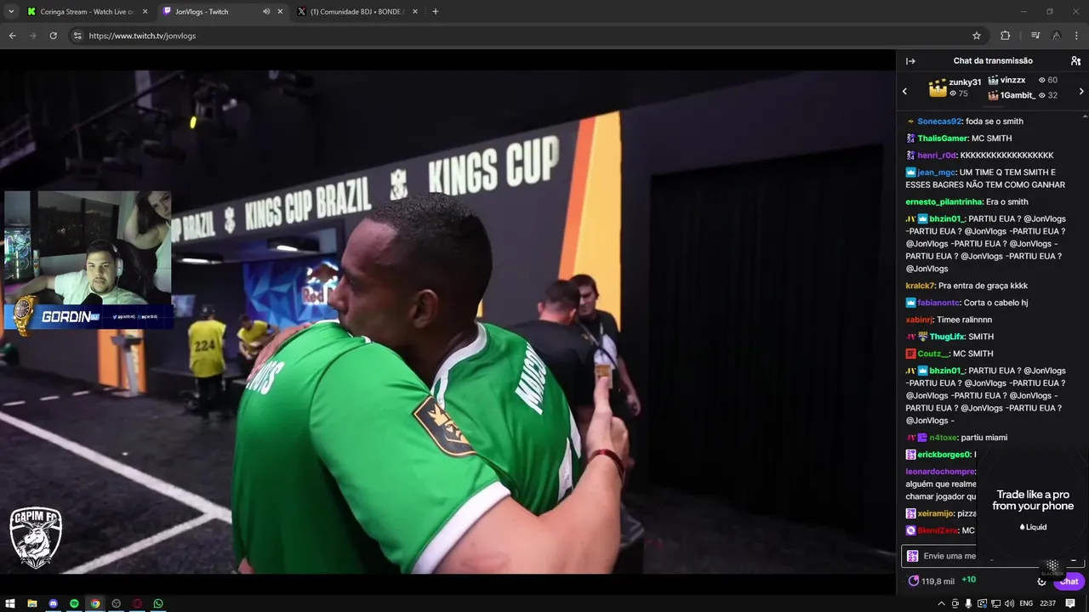Open OBS Studio from taskbar
Viewport: 1089px width, 612px height.
[117, 603]
